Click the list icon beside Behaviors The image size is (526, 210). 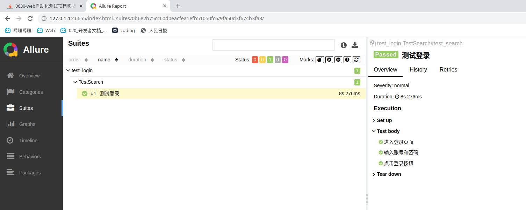coord(10,156)
